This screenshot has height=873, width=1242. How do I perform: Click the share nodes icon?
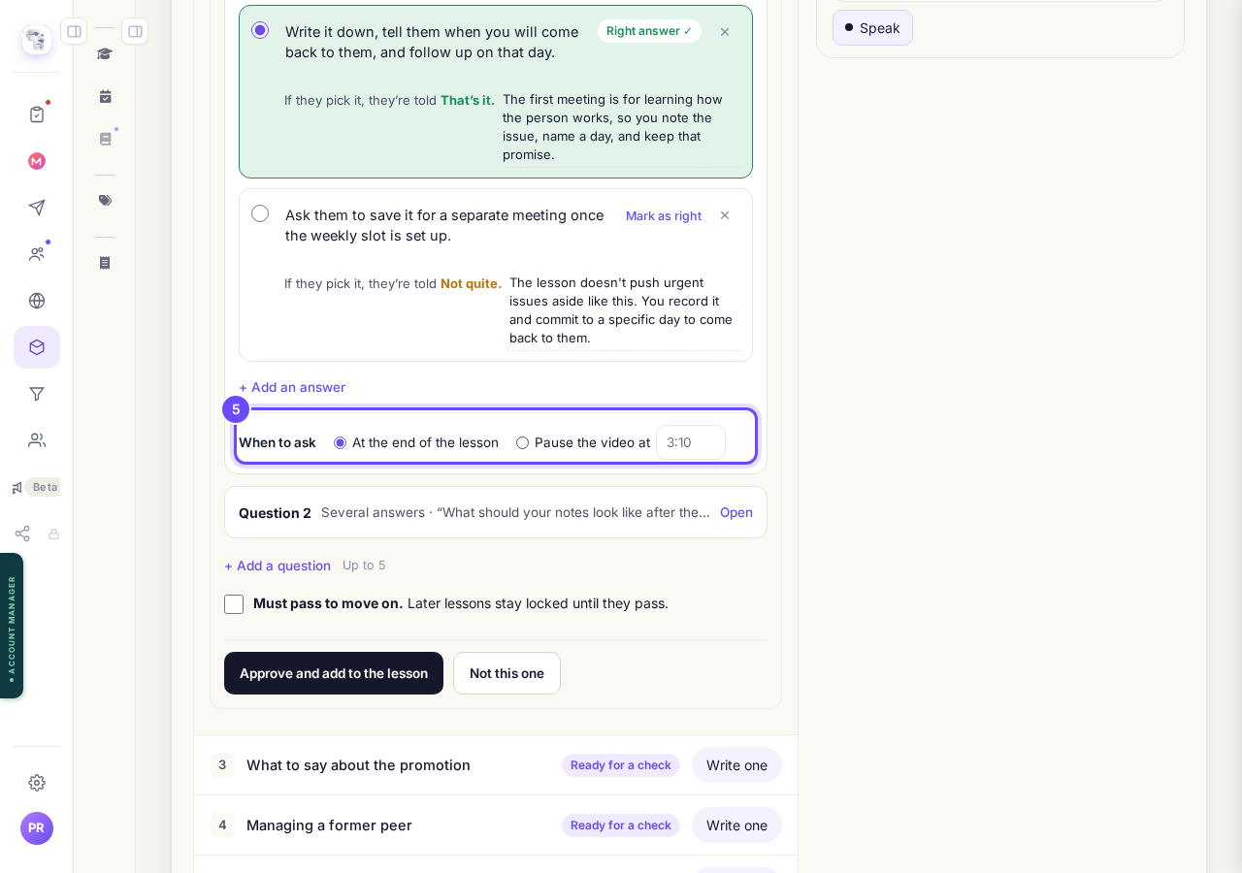[x=22, y=533]
